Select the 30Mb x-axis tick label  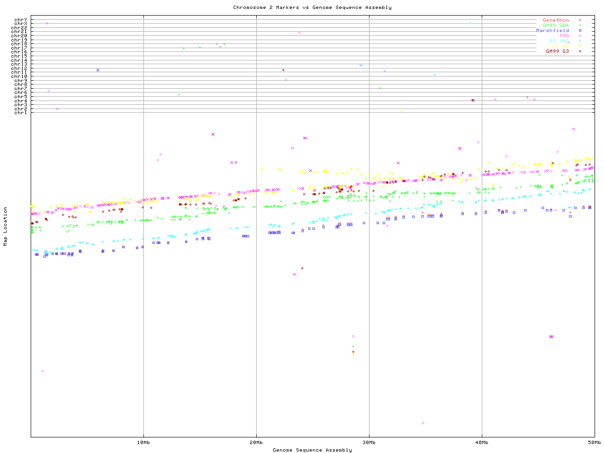[369, 442]
